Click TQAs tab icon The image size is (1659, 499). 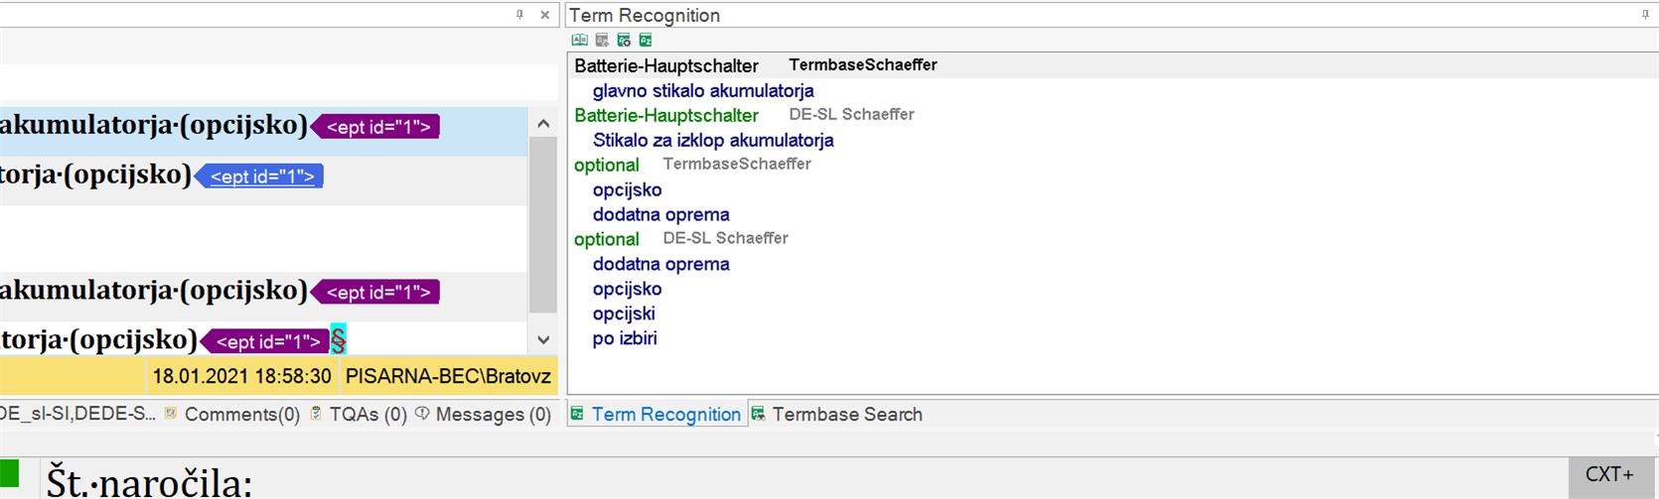pyautogui.click(x=316, y=413)
